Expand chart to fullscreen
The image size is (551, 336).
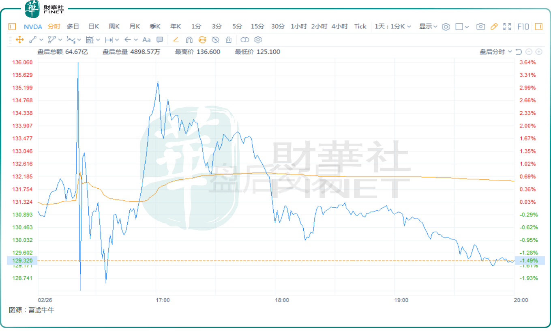(x=507, y=26)
